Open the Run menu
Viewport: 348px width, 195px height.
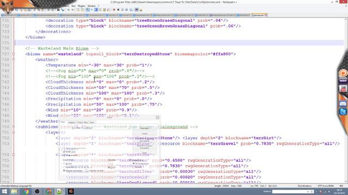(73, 6)
